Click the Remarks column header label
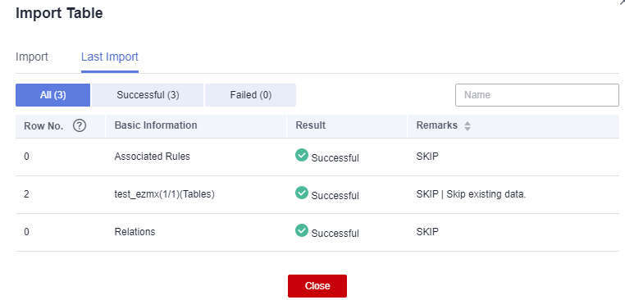625x300 pixels. 437,125
